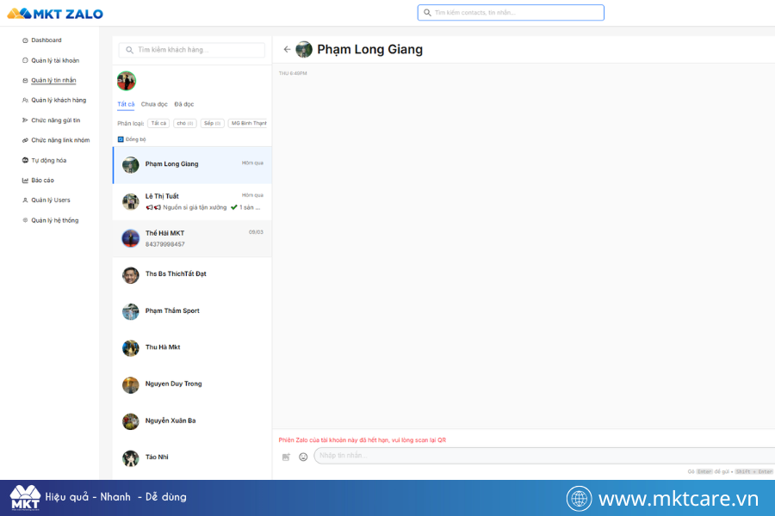Switch to the Đã đọc tab
Screen dimensions: 775x516
pos(184,104)
